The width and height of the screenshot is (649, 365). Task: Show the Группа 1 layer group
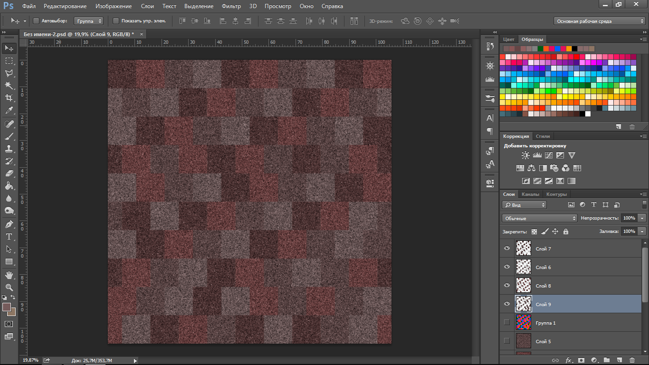click(x=506, y=323)
